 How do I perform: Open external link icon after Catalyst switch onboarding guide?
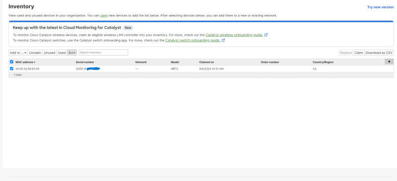click(223, 40)
